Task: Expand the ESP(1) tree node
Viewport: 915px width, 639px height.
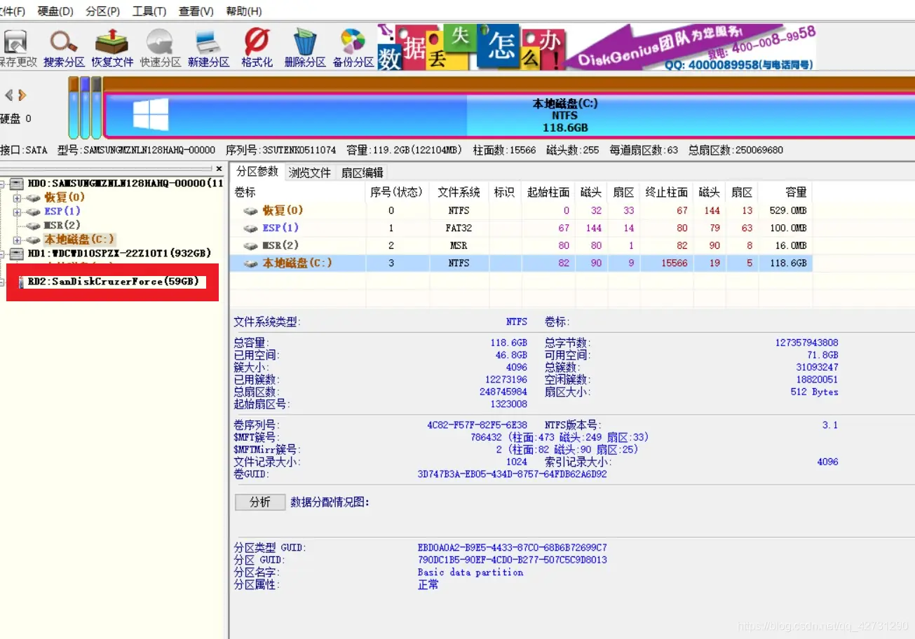Action: [17, 212]
